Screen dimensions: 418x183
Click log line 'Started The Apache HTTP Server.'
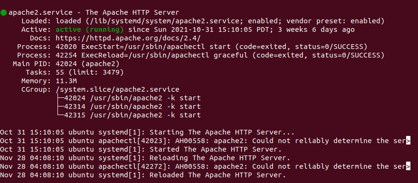pyautogui.click(x=141, y=149)
